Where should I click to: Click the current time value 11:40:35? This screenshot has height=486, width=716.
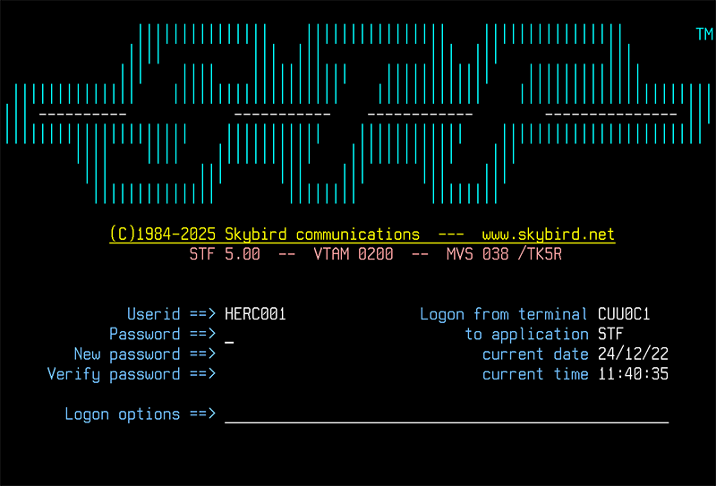(633, 374)
